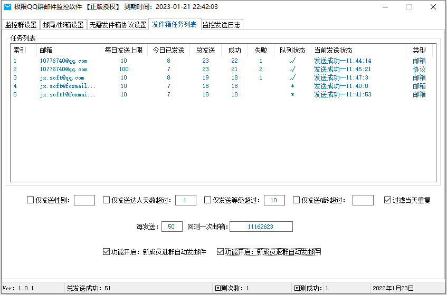Image resolution: width=447 pixels, height=295 pixels.
Task: Click the 达人天数 input field showing 1
Action: (186, 200)
